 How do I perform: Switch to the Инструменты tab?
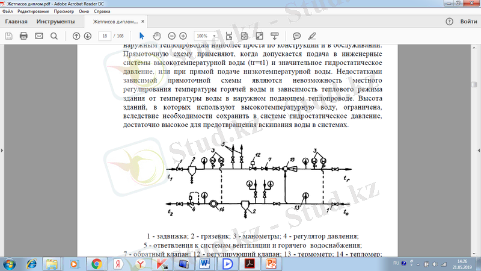pyautogui.click(x=55, y=22)
